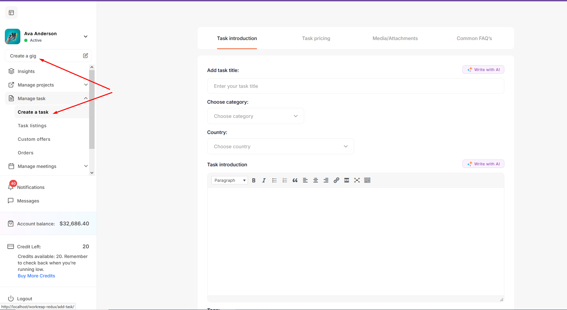
Task: Click the sidebar scrollbar down arrow
Action: pyautogui.click(x=92, y=173)
